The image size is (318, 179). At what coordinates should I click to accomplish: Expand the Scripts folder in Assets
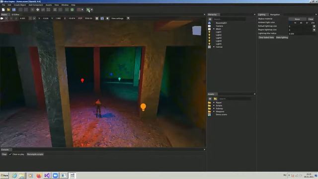tap(214, 105)
